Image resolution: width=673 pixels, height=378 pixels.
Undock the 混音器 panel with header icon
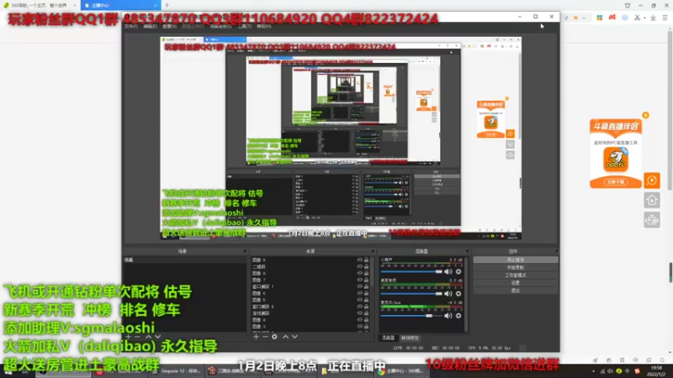(467, 251)
